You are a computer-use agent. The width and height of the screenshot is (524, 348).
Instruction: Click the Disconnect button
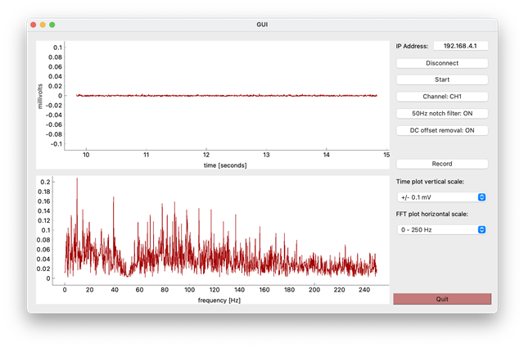(442, 63)
